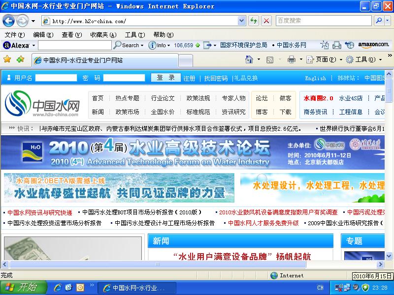Image resolution: width=394 pixels, height=295 pixels.
Task: Click the Home icon in the command bar
Action: point(249,59)
